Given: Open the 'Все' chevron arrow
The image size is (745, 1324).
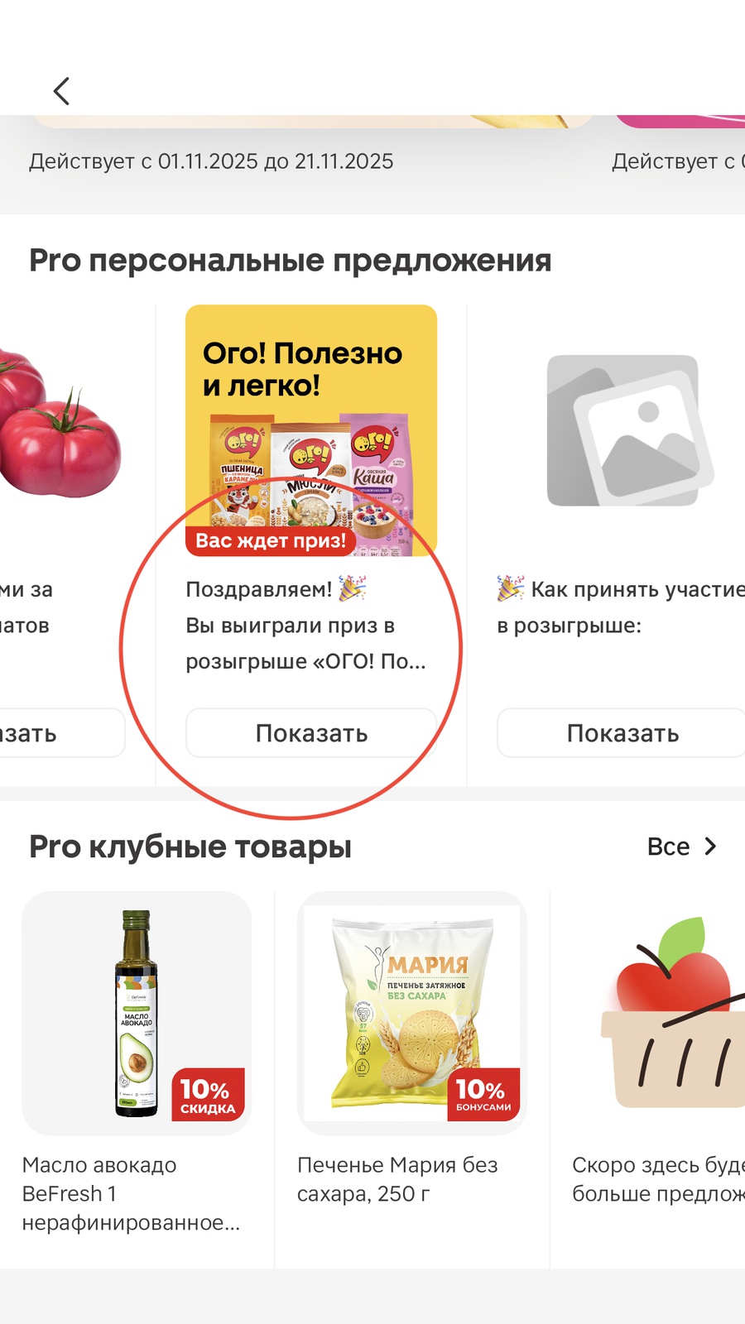Looking at the screenshot, I should click(710, 847).
